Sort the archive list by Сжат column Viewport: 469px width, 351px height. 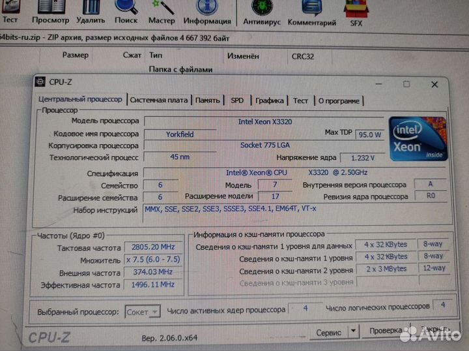pyautogui.click(x=132, y=55)
